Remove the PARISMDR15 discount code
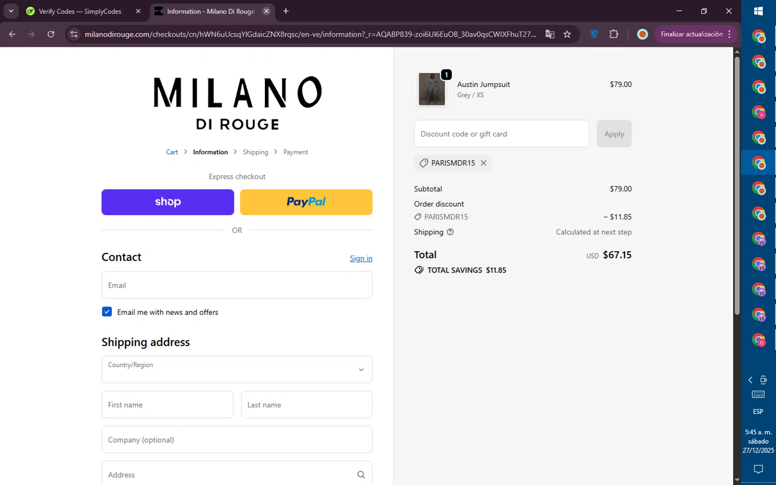Viewport: 776px width, 485px height. [484, 163]
